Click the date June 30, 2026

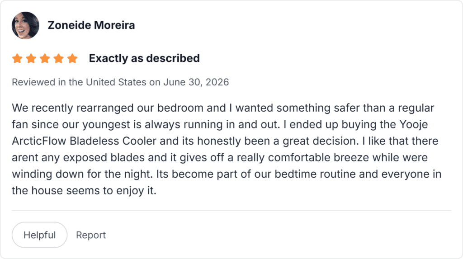coord(196,82)
